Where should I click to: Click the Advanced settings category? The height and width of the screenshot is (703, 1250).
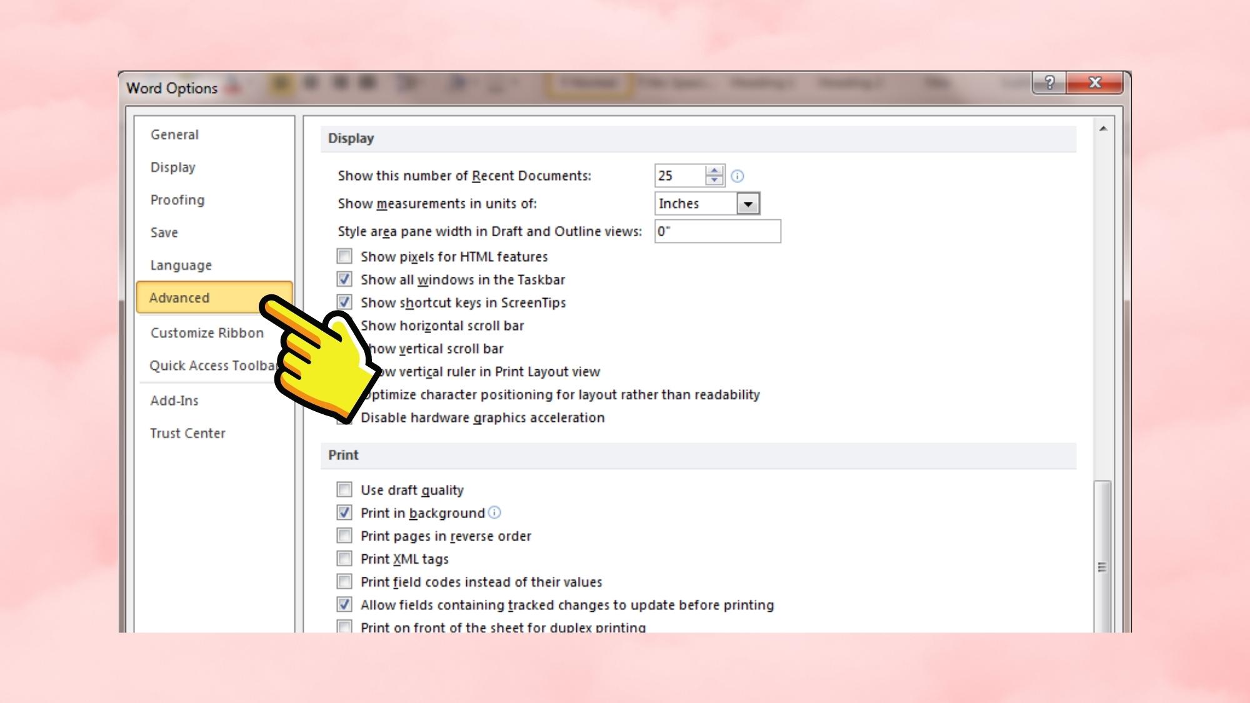click(x=179, y=297)
